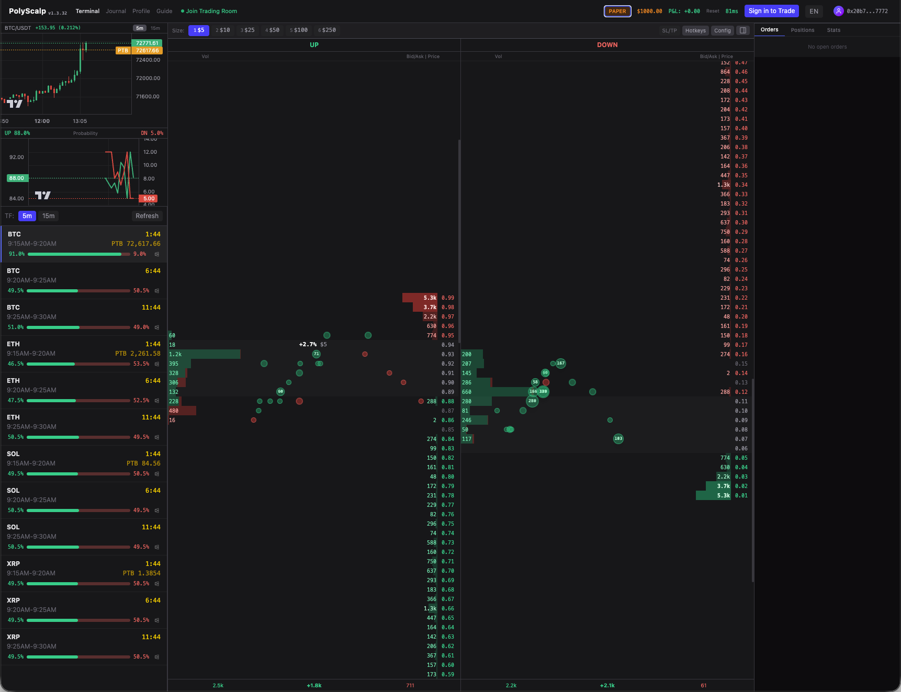Click the Sign in to Trade button

[771, 11]
